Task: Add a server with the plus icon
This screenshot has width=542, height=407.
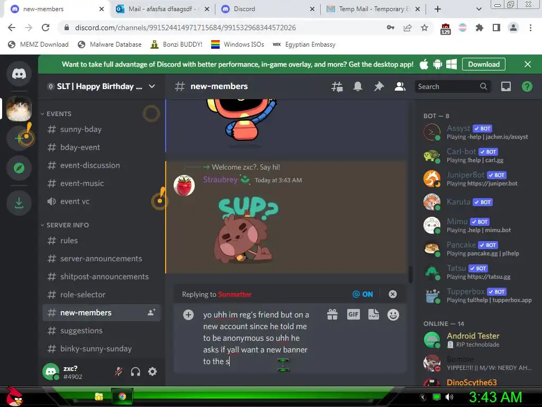Action: [x=19, y=138]
